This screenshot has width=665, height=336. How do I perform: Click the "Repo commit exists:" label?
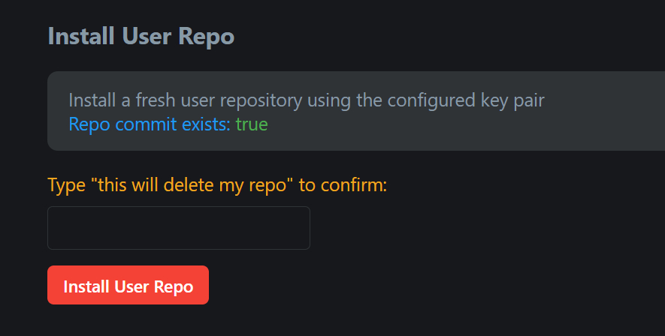150,124
